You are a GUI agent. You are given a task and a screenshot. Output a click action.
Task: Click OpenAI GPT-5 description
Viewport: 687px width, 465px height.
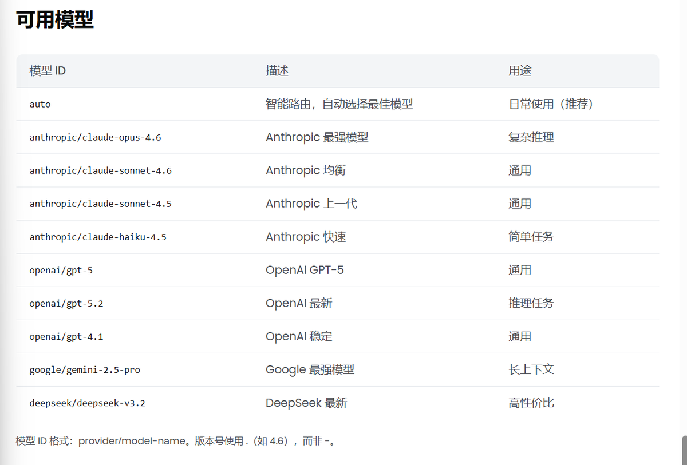click(x=305, y=270)
